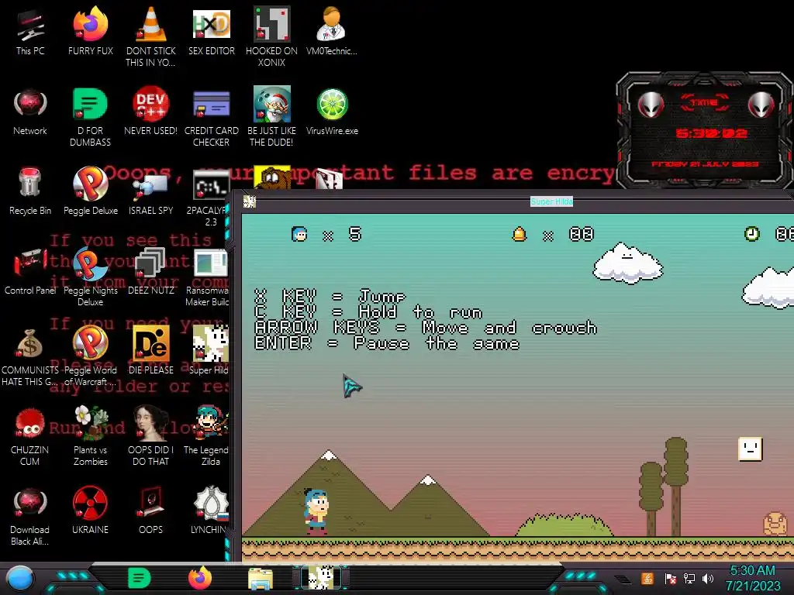The height and width of the screenshot is (595, 794).
Task: Open the Network desktop icon
Action: pyautogui.click(x=30, y=112)
